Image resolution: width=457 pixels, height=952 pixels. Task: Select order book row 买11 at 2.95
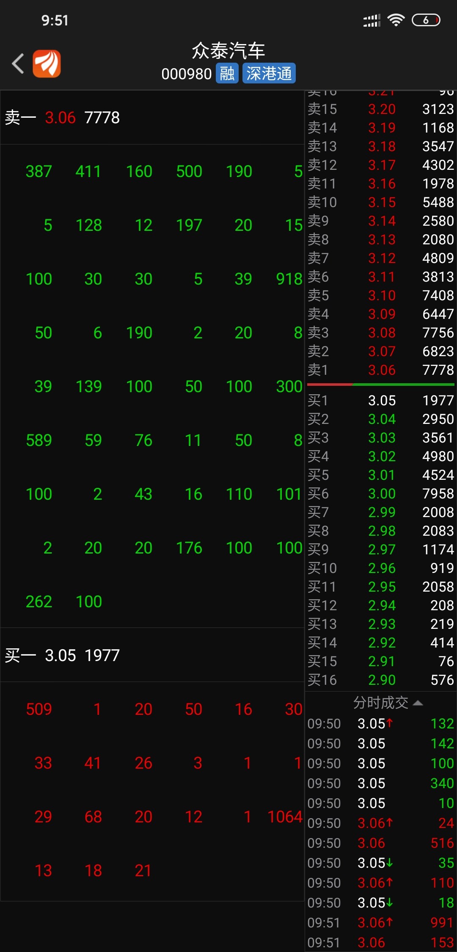381,587
